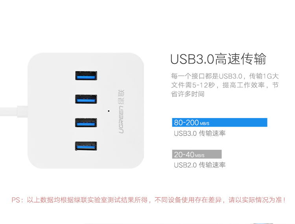Click the red PS disclaimer text
This screenshot has width=295, height=224.
click(x=148, y=200)
